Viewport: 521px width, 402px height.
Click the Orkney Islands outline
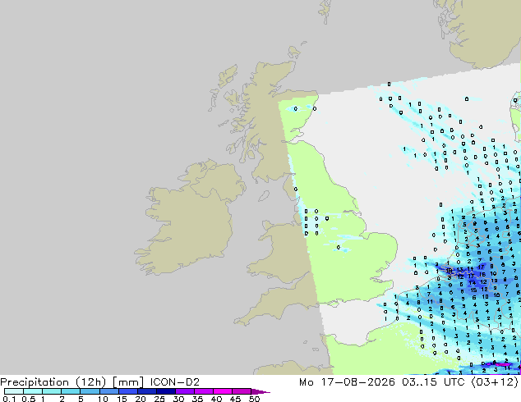(x=294, y=52)
